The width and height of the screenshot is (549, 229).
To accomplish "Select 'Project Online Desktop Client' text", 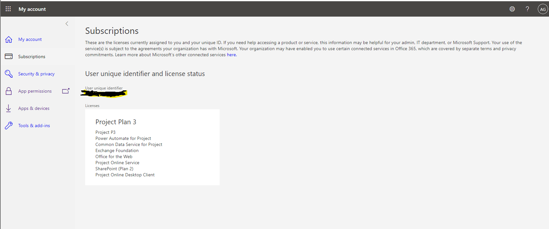I will [x=125, y=175].
